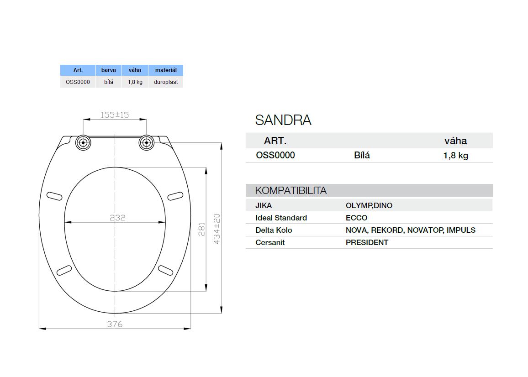Select the 'Cersanit' brand label
Viewport: 528px width, 377px height.
coord(270,242)
